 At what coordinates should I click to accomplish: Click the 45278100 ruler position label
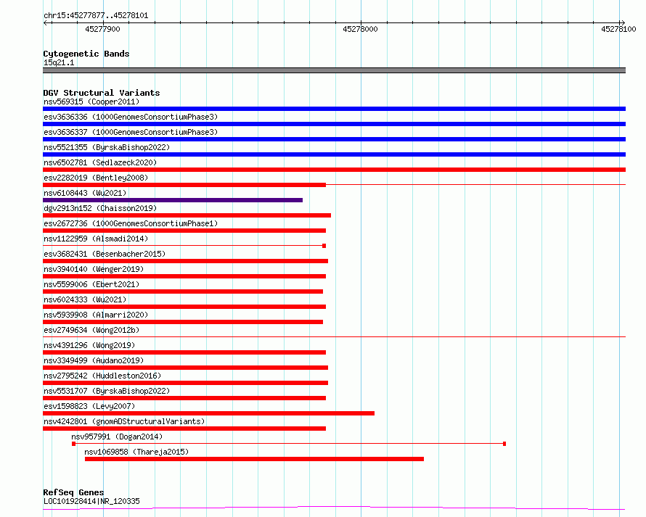pos(618,29)
